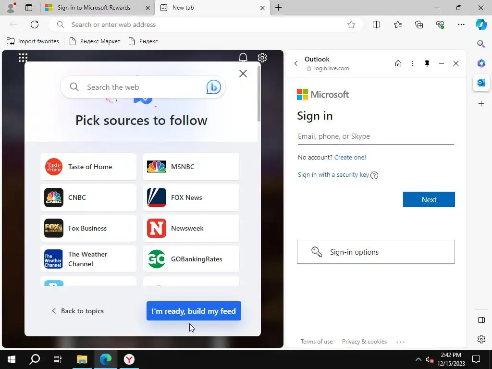Screen dimensions: 492x369
Task: Open the Terms of use link
Action: tap(316, 342)
